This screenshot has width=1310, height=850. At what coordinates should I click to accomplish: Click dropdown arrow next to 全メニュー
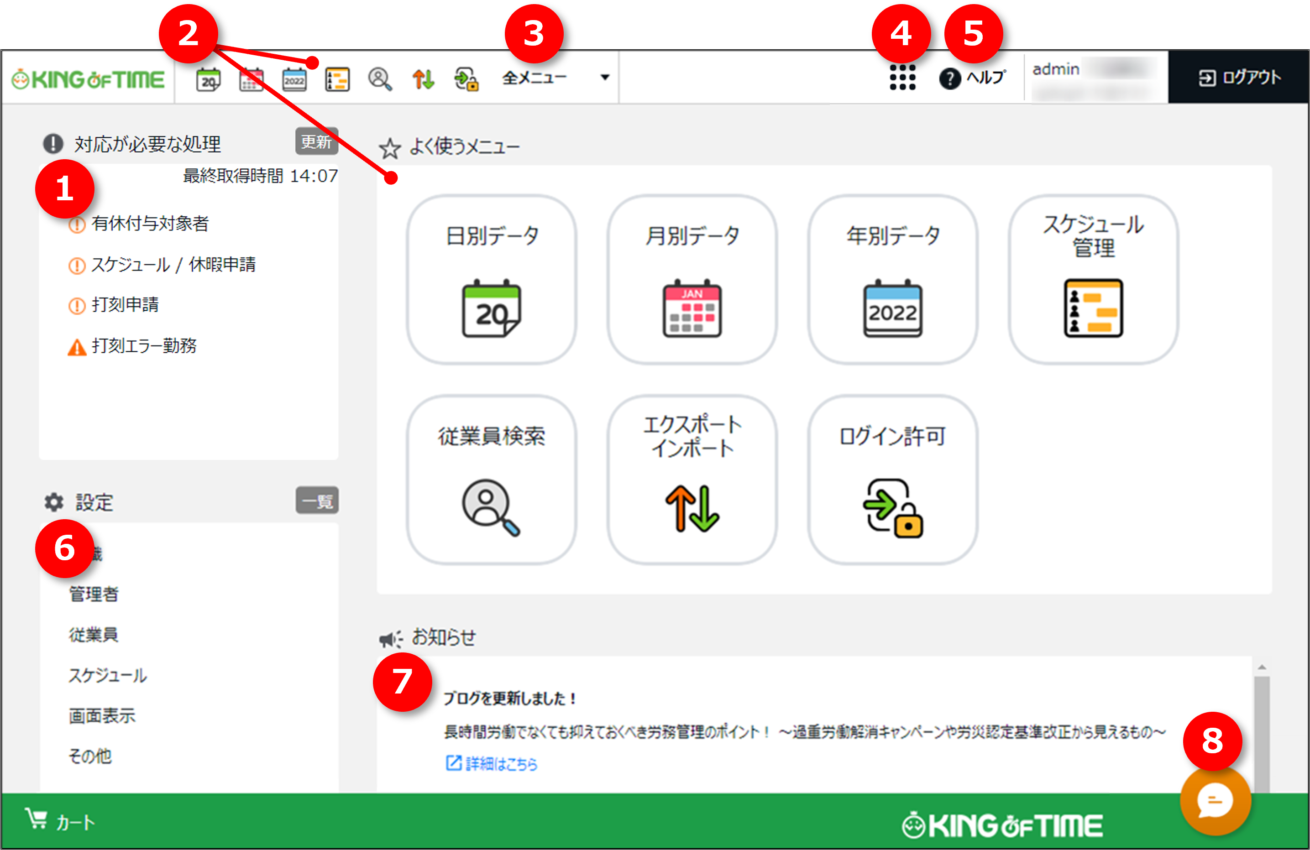pos(605,78)
